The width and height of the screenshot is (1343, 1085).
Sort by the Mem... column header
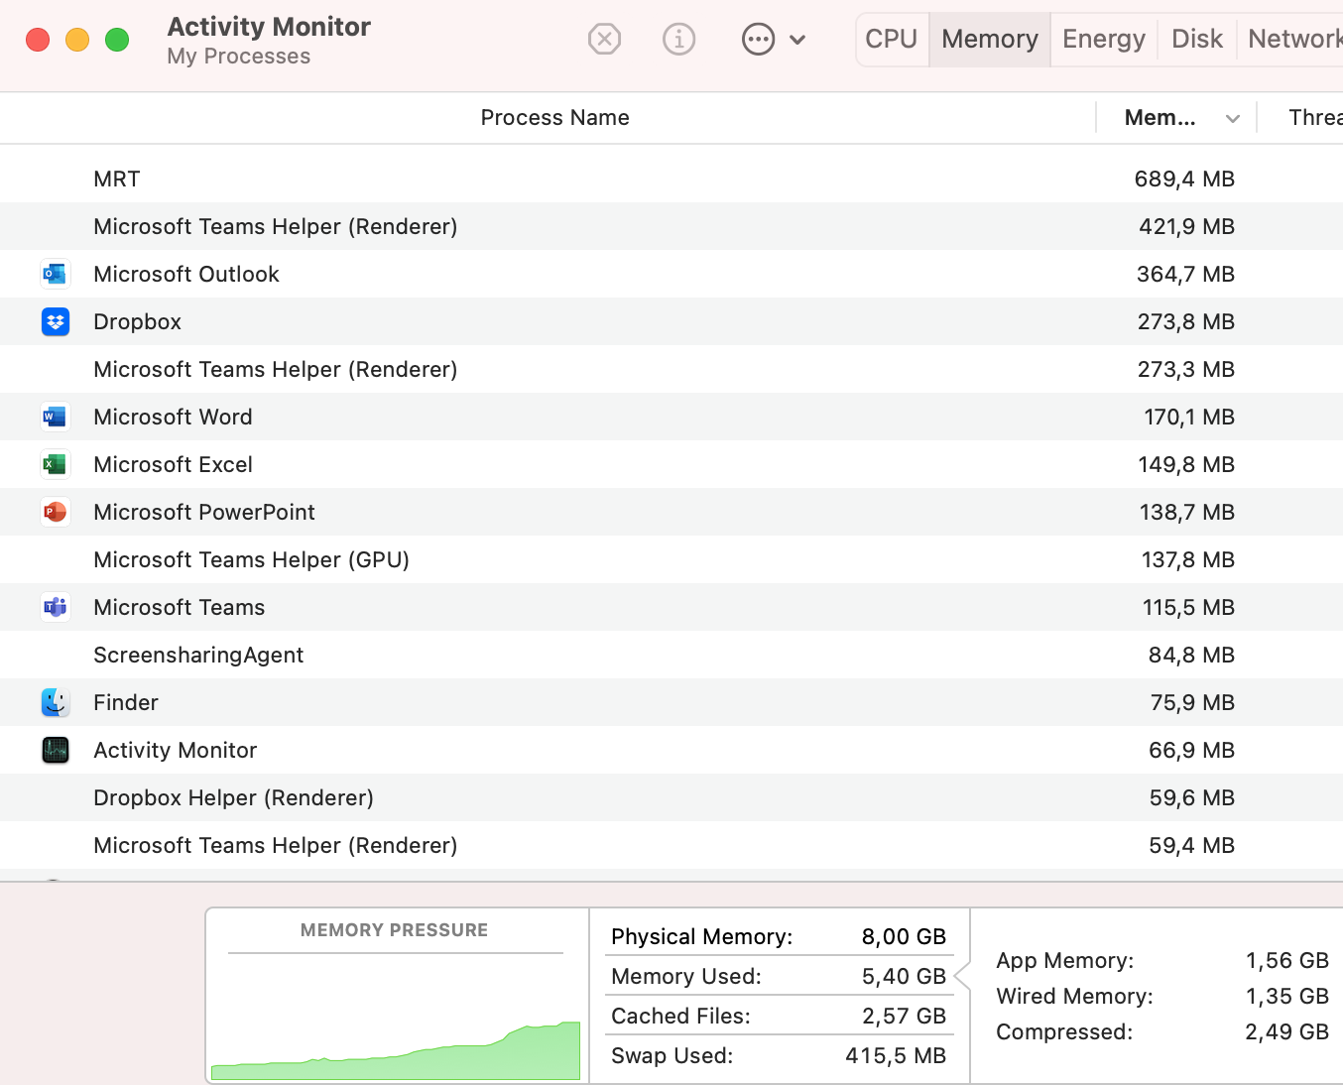[1160, 118]
